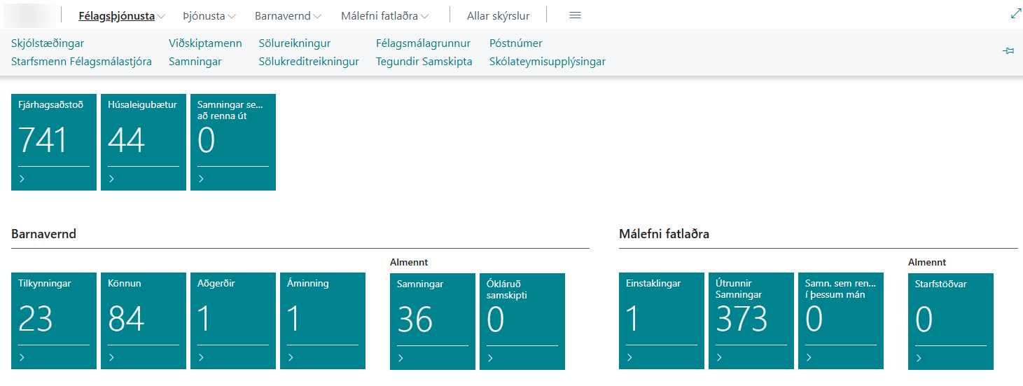Expand the Þjónusta dropdown menu
This screenshot has height=386, width=1023.
coord(231,16)
